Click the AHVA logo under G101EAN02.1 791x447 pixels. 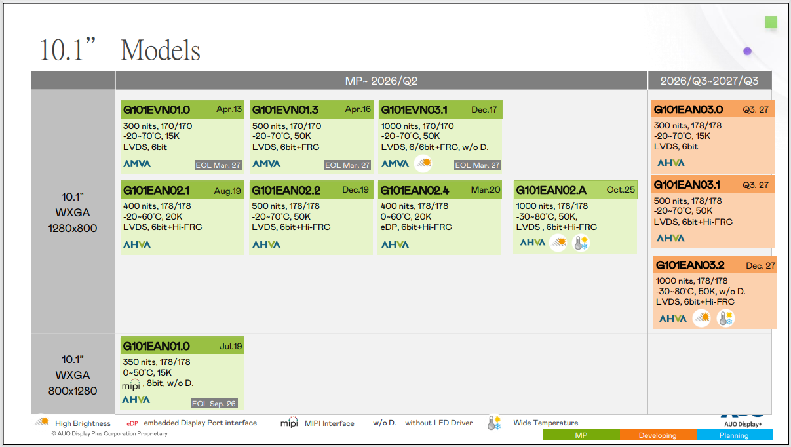[137, 244]
